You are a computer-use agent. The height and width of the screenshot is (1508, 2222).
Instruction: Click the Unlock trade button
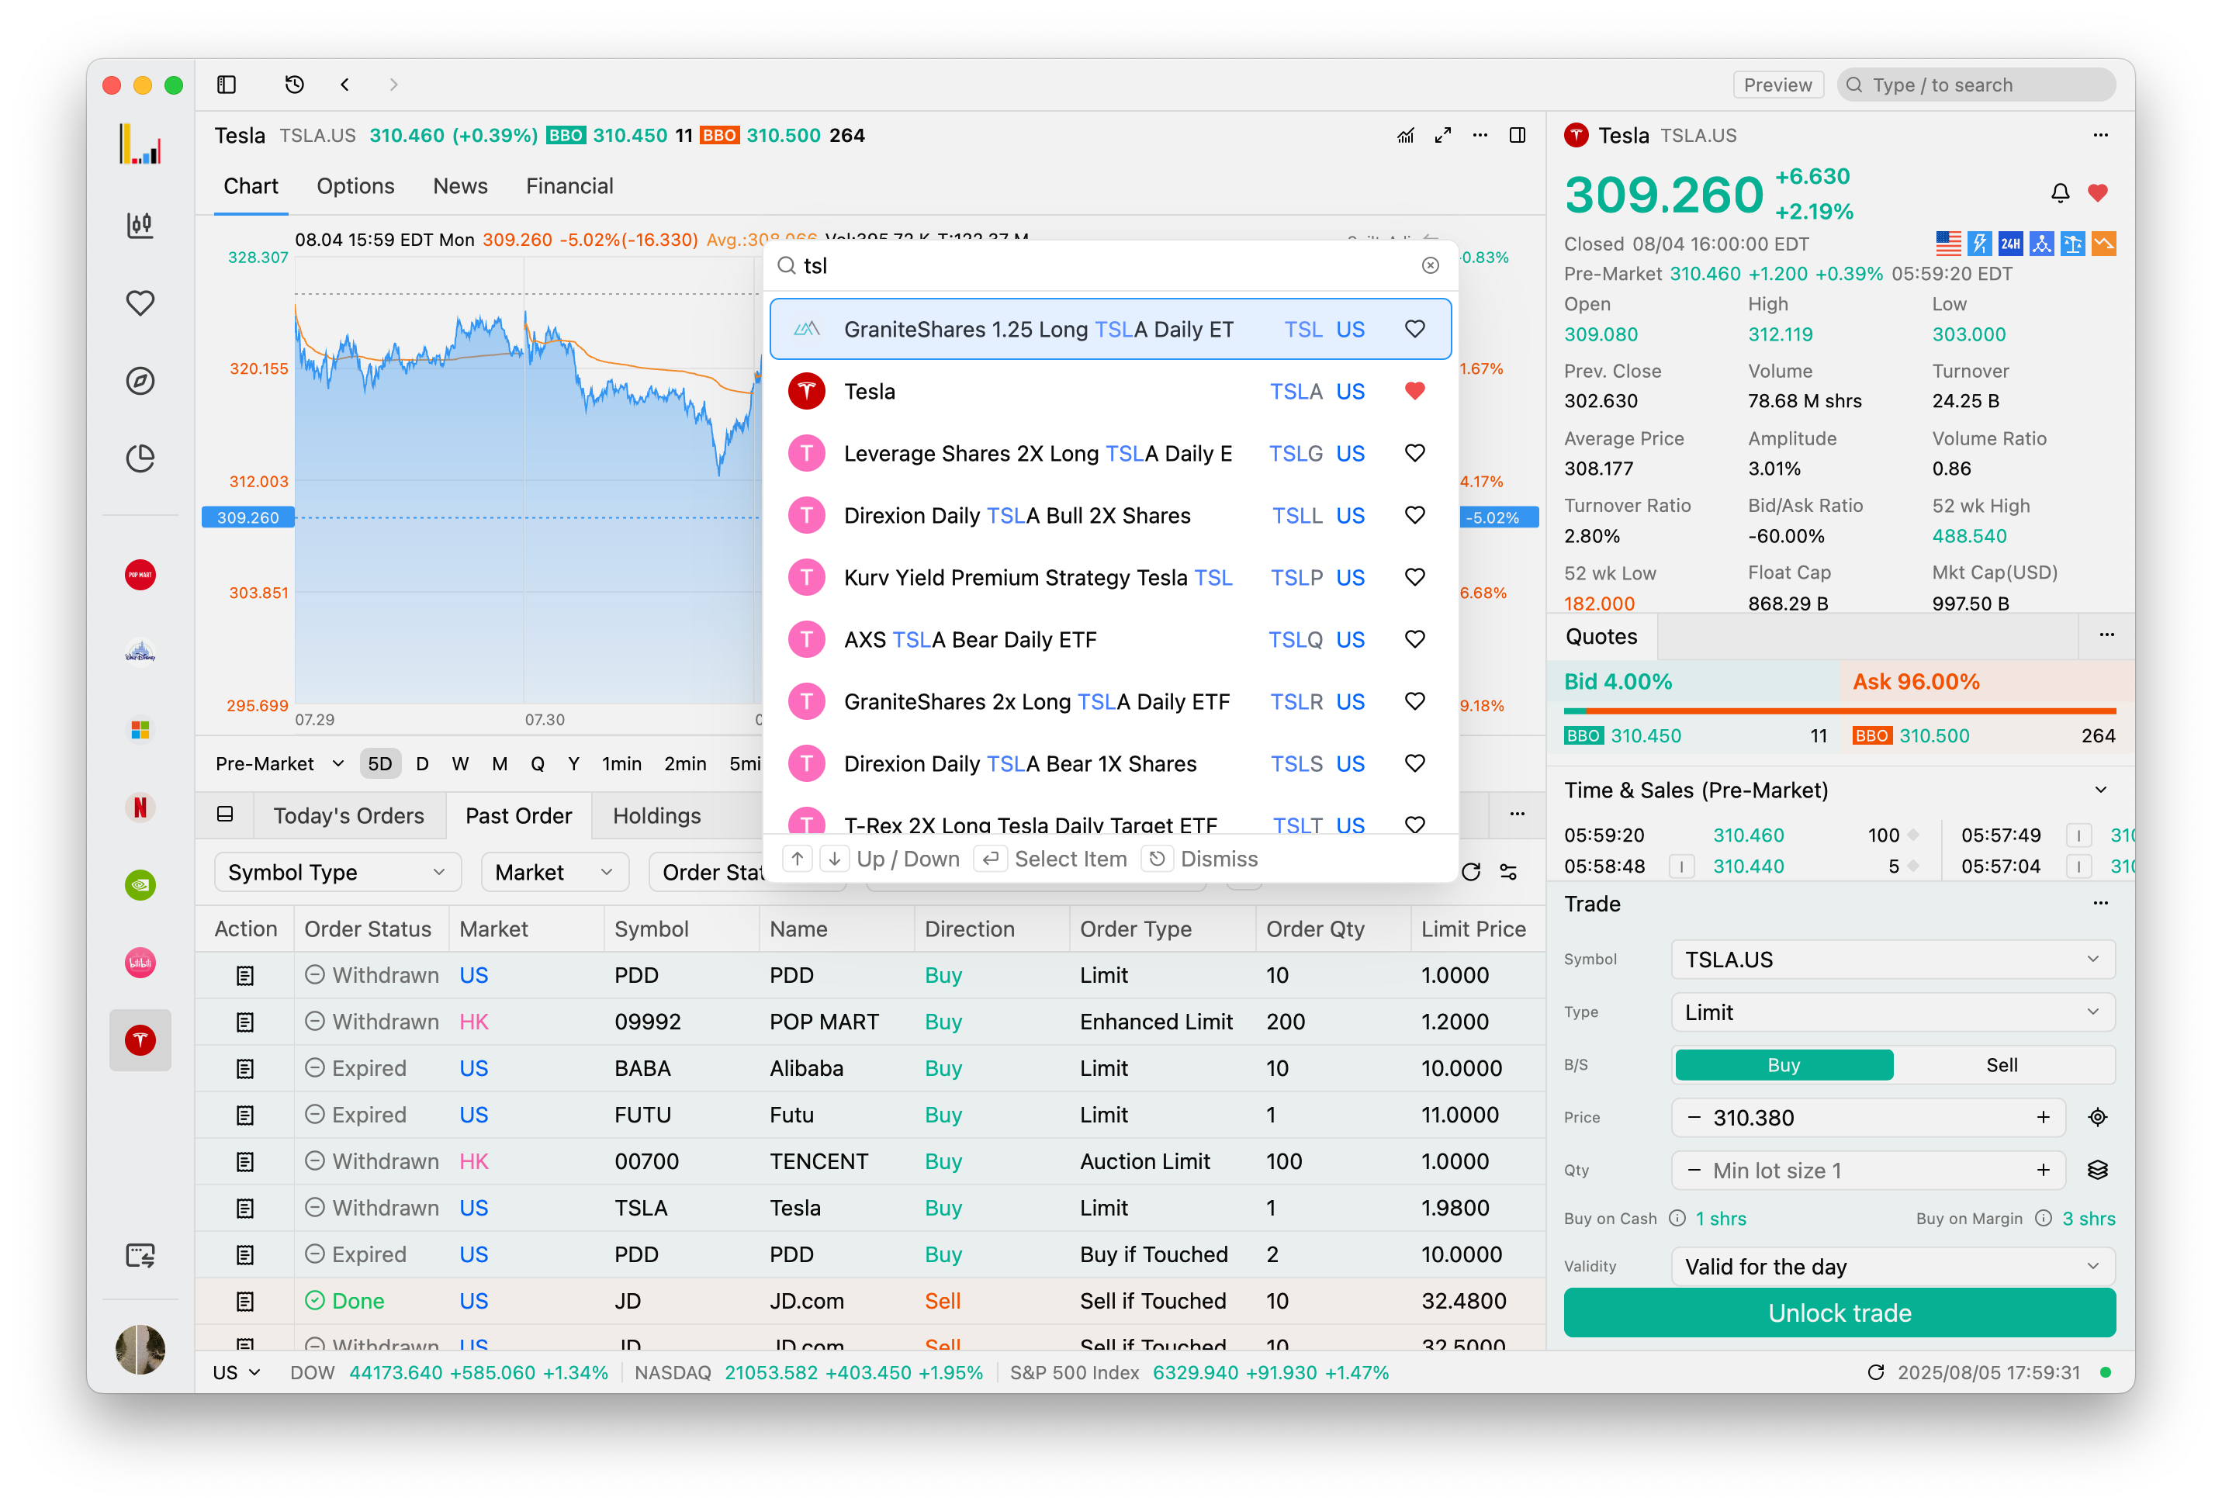(x=1839, y=1313)
